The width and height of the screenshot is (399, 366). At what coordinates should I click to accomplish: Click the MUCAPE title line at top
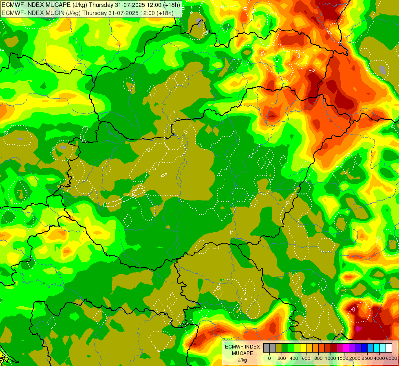point(90,5)
